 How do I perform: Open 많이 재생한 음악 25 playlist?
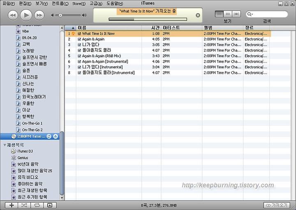(x=32, y=171)
